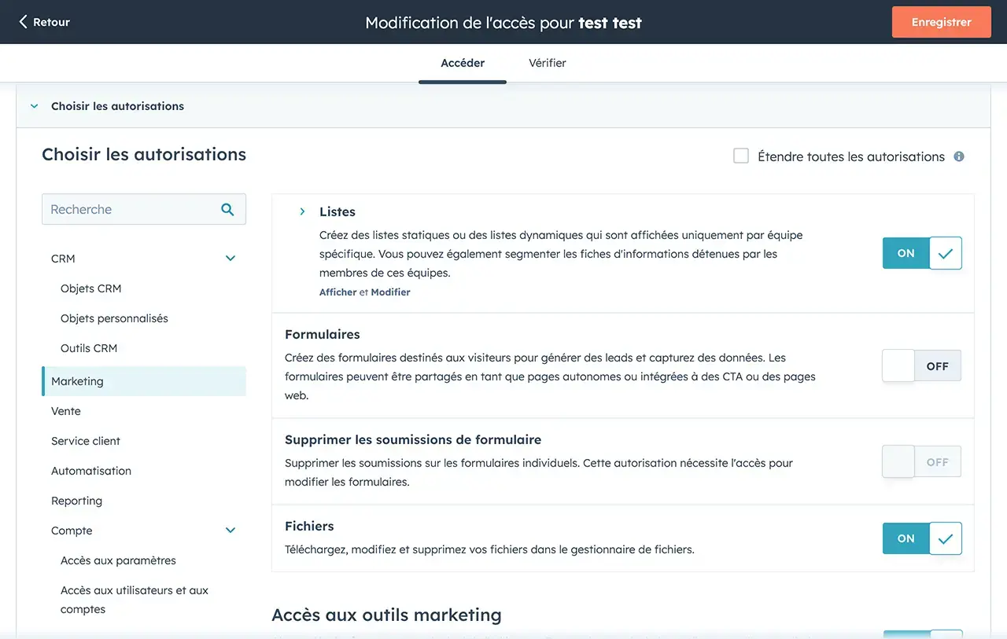This screenshot has width=1007, height=639.
Task: Go to the Automatisation permissions section
Action: pos(91,471)
